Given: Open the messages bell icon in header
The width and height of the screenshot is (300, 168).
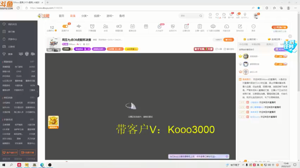Looking at the screenshot, I should click(x=238, y=15).
